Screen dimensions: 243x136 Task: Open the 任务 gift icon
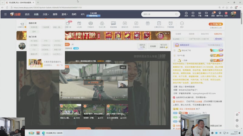[226, 14]
